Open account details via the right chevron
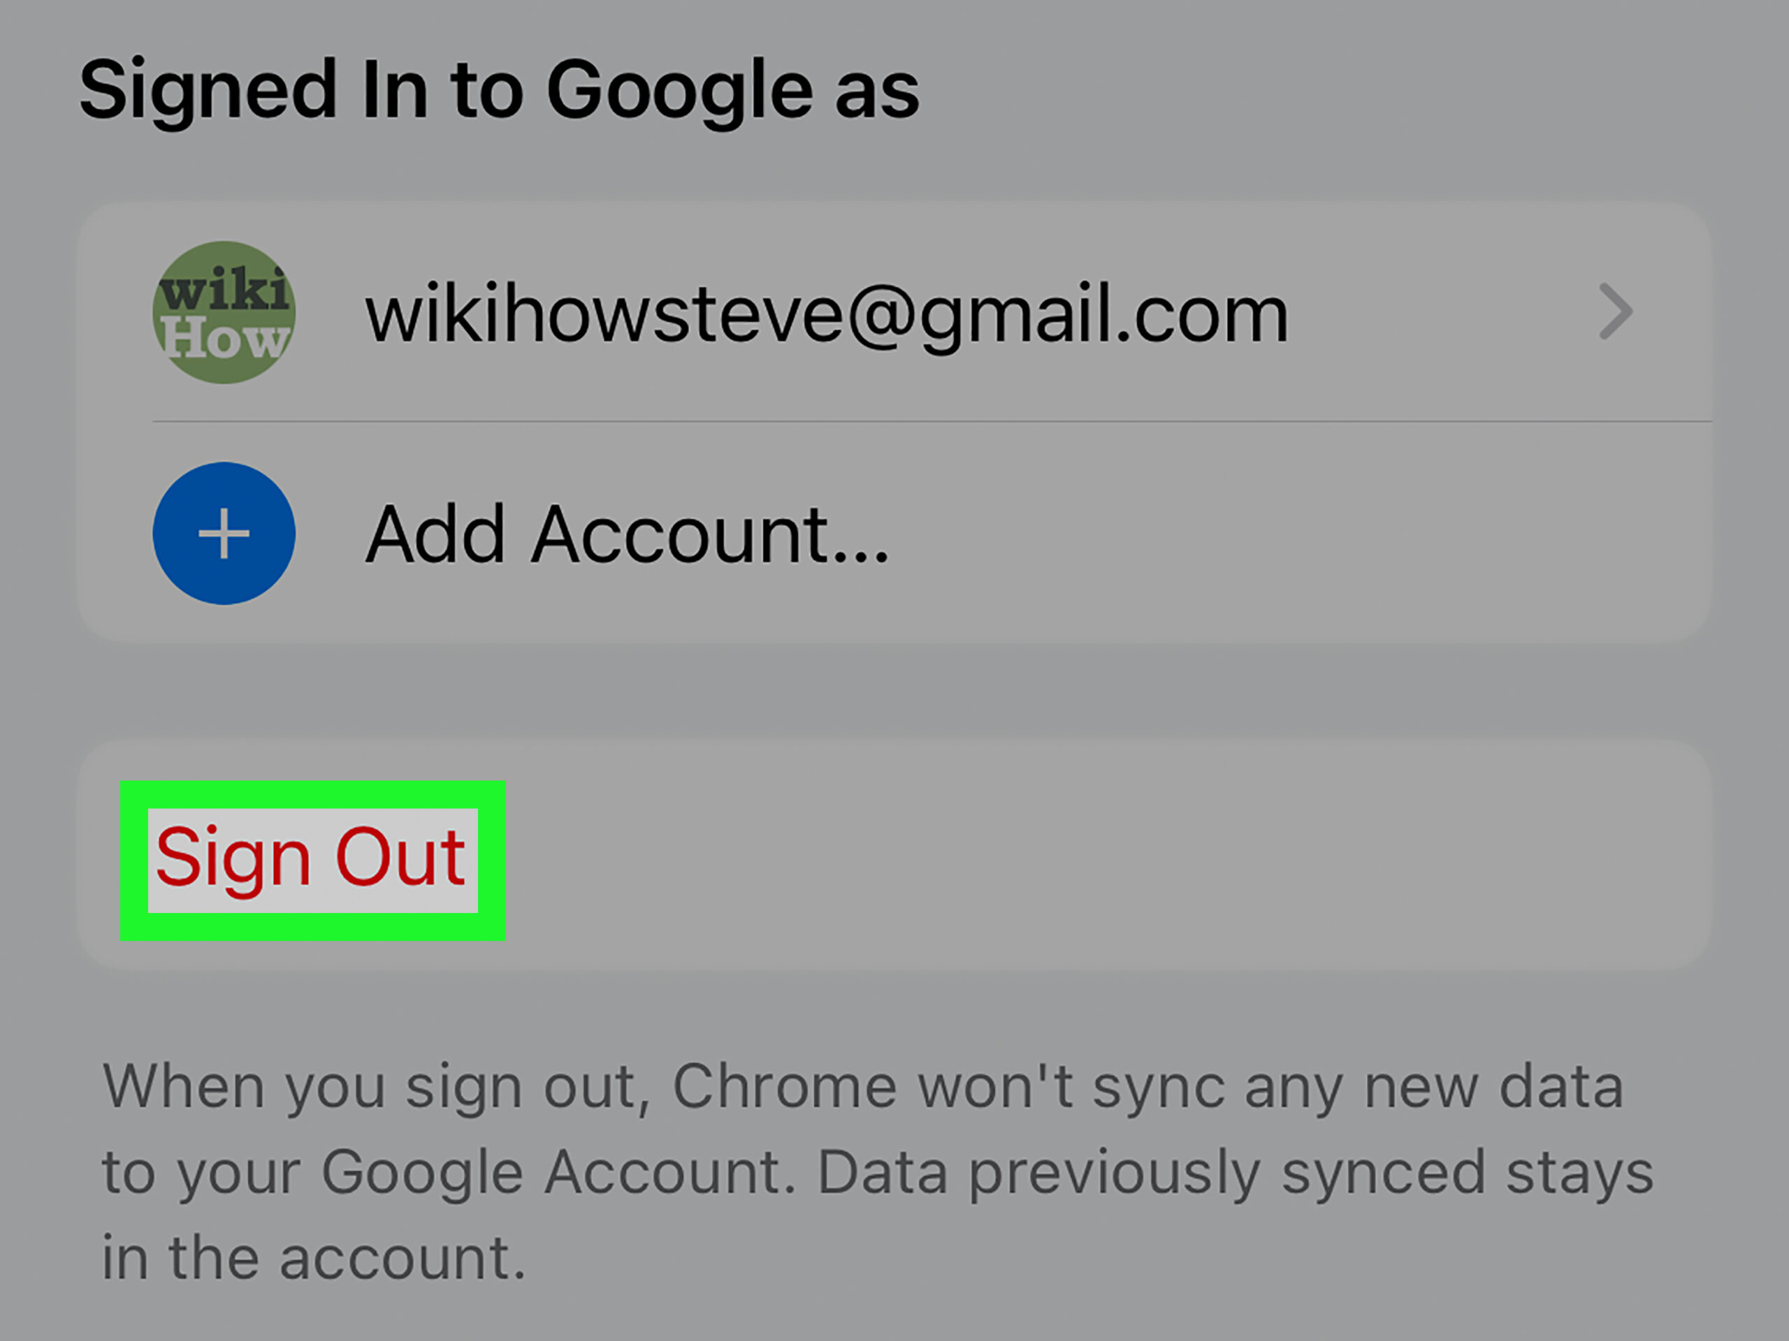The image size is (1789, 1341). (x=1615, y=312)
